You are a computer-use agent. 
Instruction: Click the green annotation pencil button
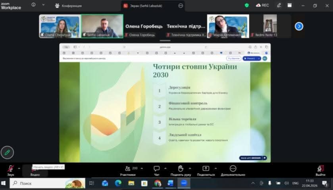pyautogui.click(x=7, y=152)
